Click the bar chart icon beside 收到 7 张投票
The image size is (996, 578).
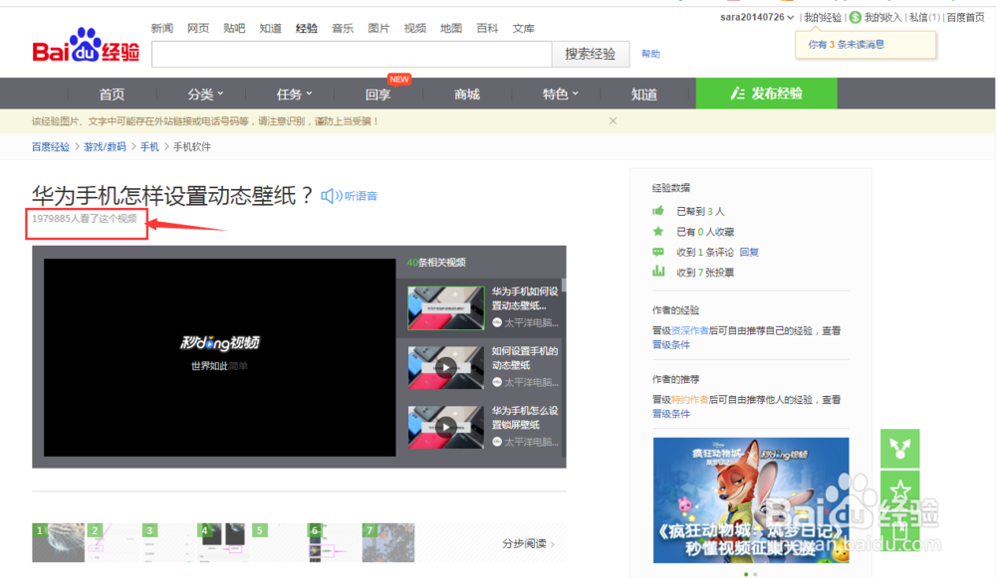click(x=658, y=272)
